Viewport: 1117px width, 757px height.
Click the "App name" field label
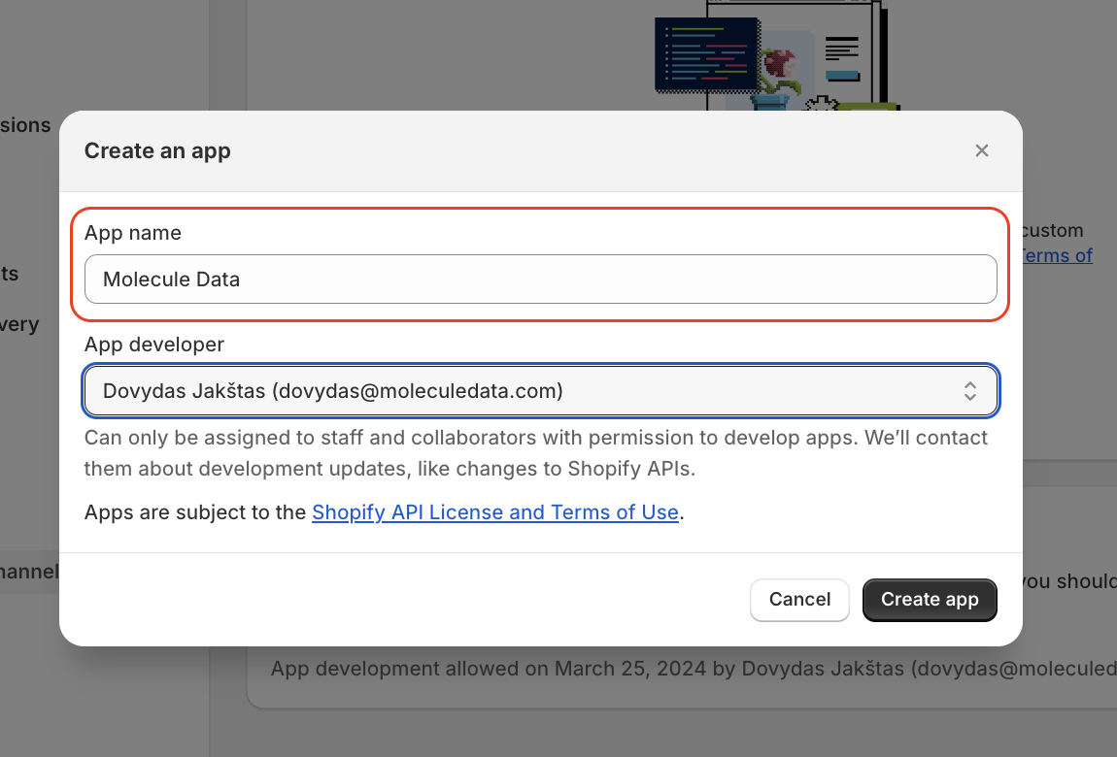(x=133, y=233)
